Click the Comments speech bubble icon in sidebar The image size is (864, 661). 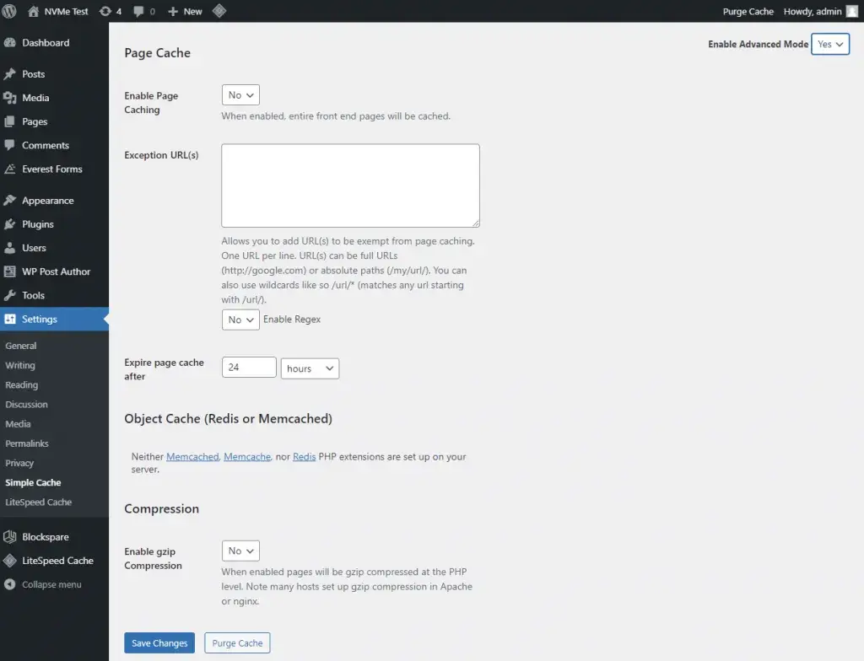(x=9, y=145)
